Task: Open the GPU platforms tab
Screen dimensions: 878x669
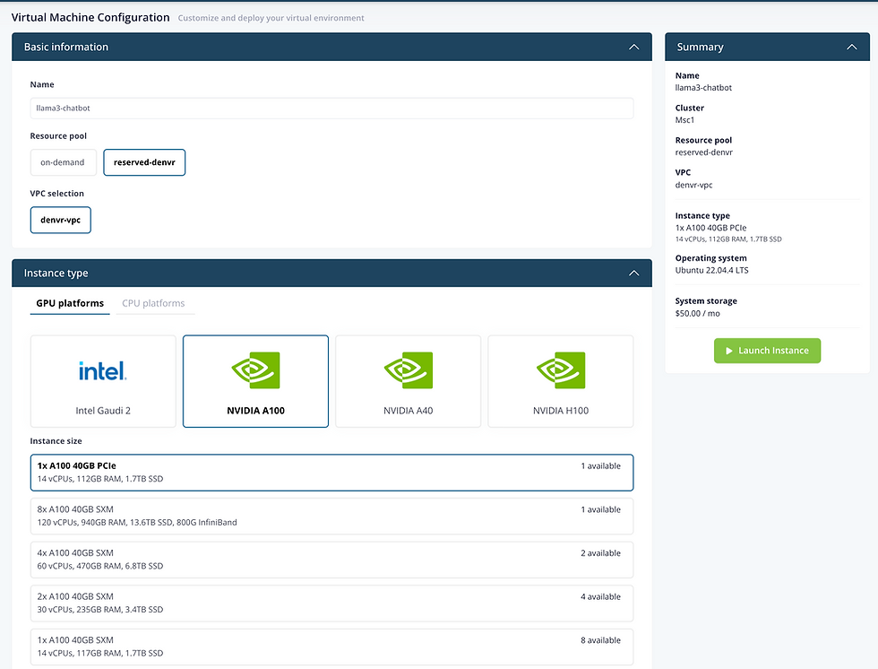Action: (x=69, y=303)
